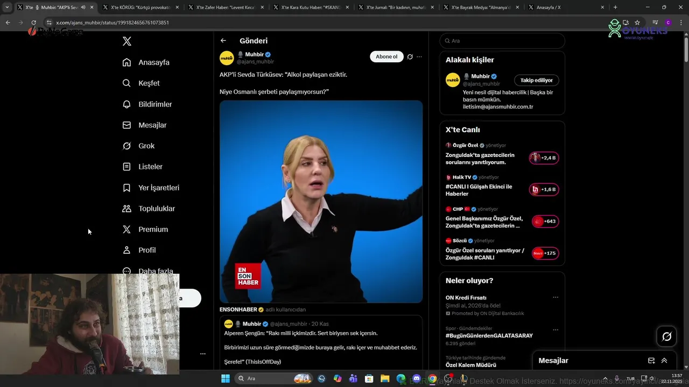Open the #BugünGünlerdenGALATASARAY trend

click(489, 335)
